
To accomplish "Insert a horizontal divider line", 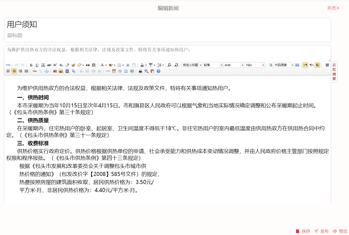I will (108, 71).
